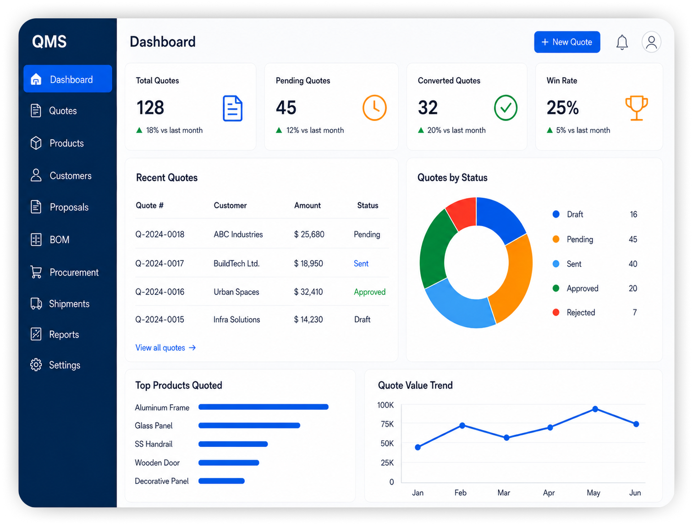Click the Pending status of ABC Industries
The height and width of the screenshot is (526, 693).
[367, 234]
